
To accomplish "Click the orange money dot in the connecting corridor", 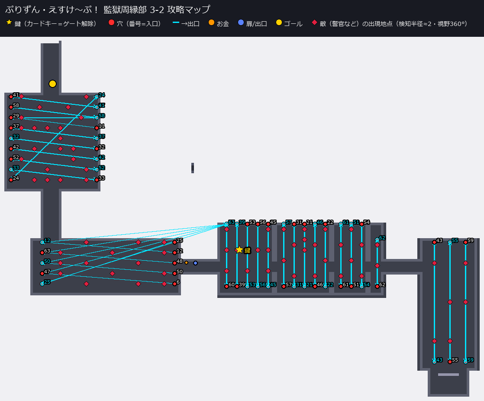I will [x=186, y=263].
